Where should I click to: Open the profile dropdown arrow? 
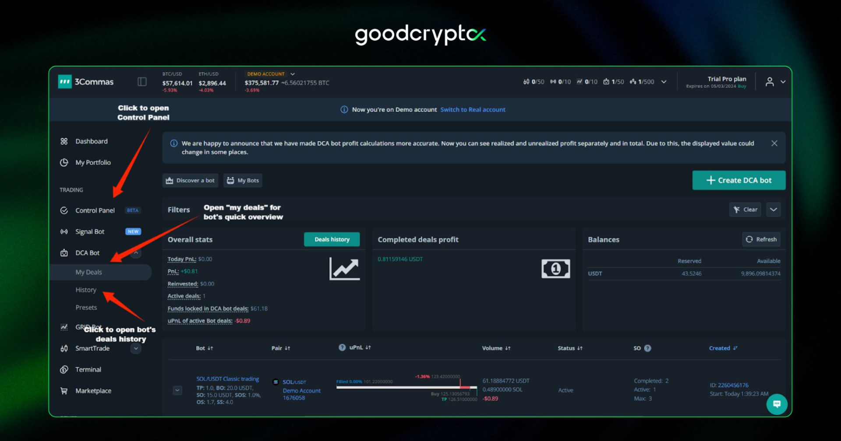tap(783, 82)
